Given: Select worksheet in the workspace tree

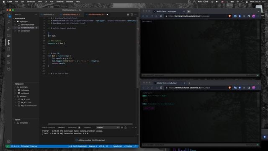Looking at the screenshot, I should click(26, 31).
